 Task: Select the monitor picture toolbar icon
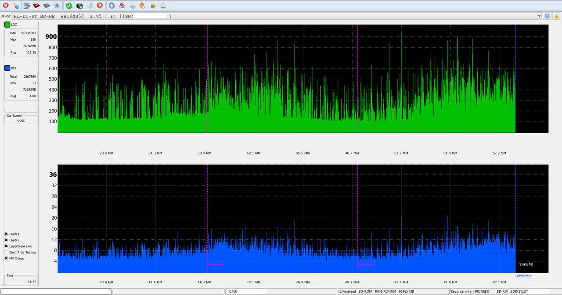click(x=26, y=5)
